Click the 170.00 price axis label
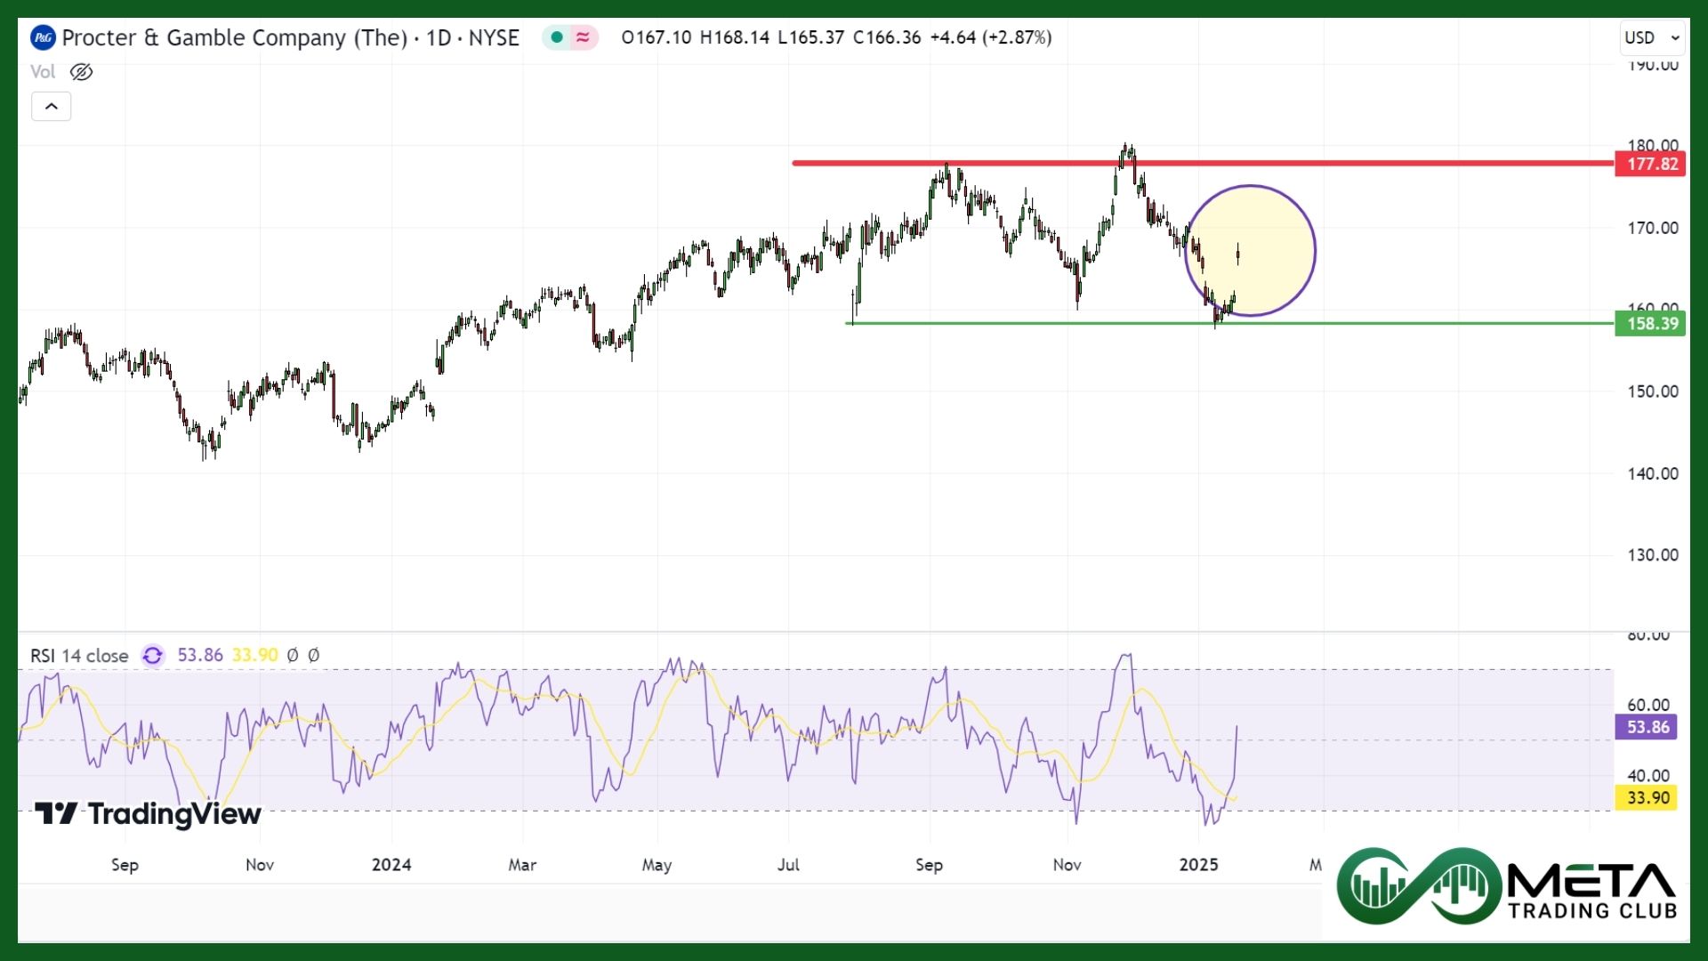The width and height of the screenshot is (1708, 961). [1653, 228]
